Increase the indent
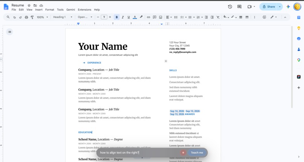 [212, 17]
